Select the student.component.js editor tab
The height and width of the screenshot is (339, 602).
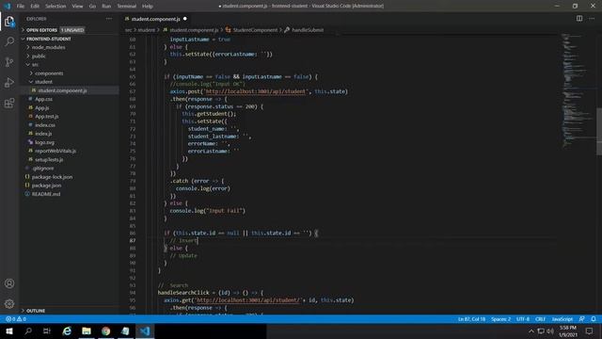click(156, 19)
